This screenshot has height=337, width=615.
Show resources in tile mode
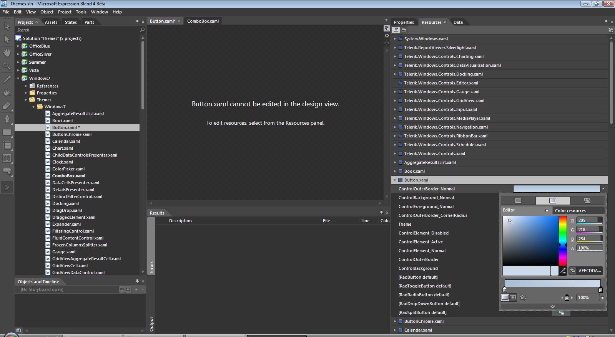pyautogui.click(x=404, y=30)
